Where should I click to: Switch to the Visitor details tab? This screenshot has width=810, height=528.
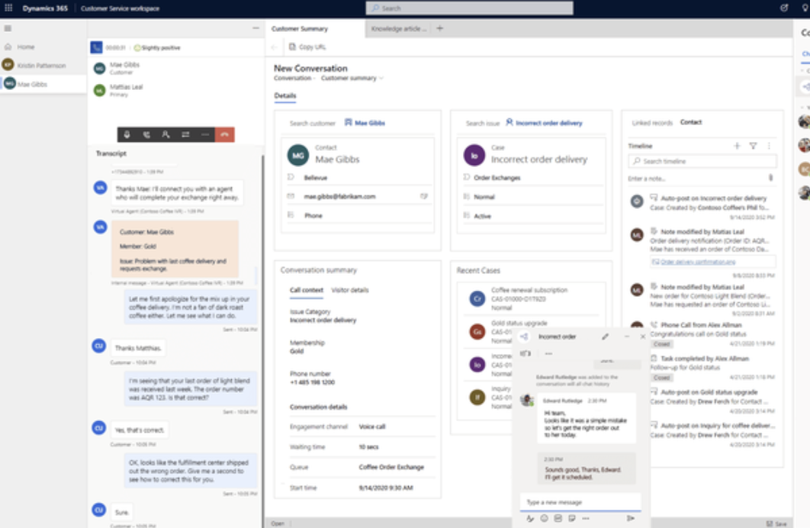point(350,291)
